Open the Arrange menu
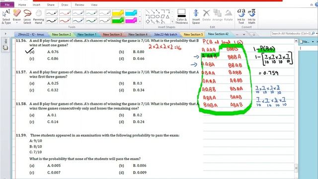The width and height of the screenshot is (318, 179). point(218,15)
